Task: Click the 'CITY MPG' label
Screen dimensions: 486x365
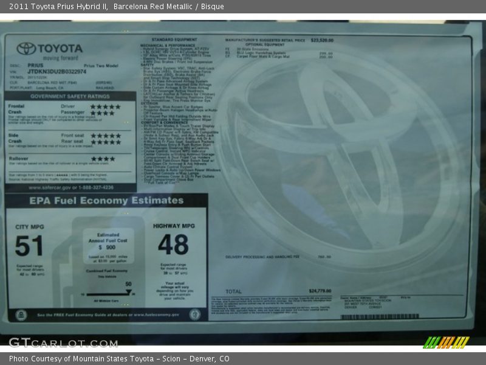Action: tap(30, 227)
